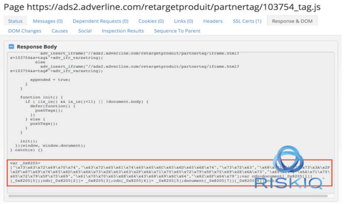Click the Response Body header title
This screenshot has height=204, width=344.
37,47
